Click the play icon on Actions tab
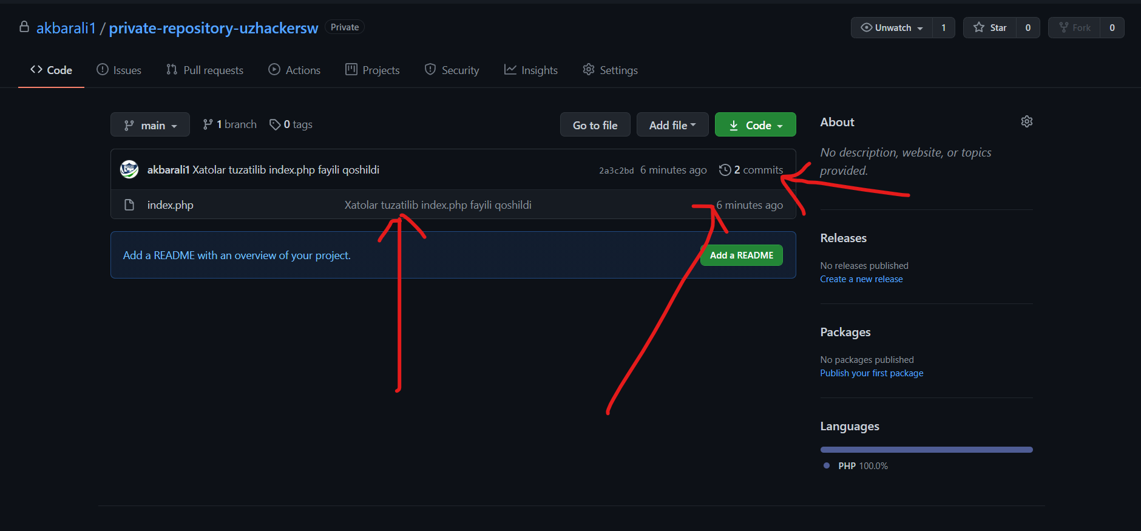The image size is (1141, 531). [274, 69]
